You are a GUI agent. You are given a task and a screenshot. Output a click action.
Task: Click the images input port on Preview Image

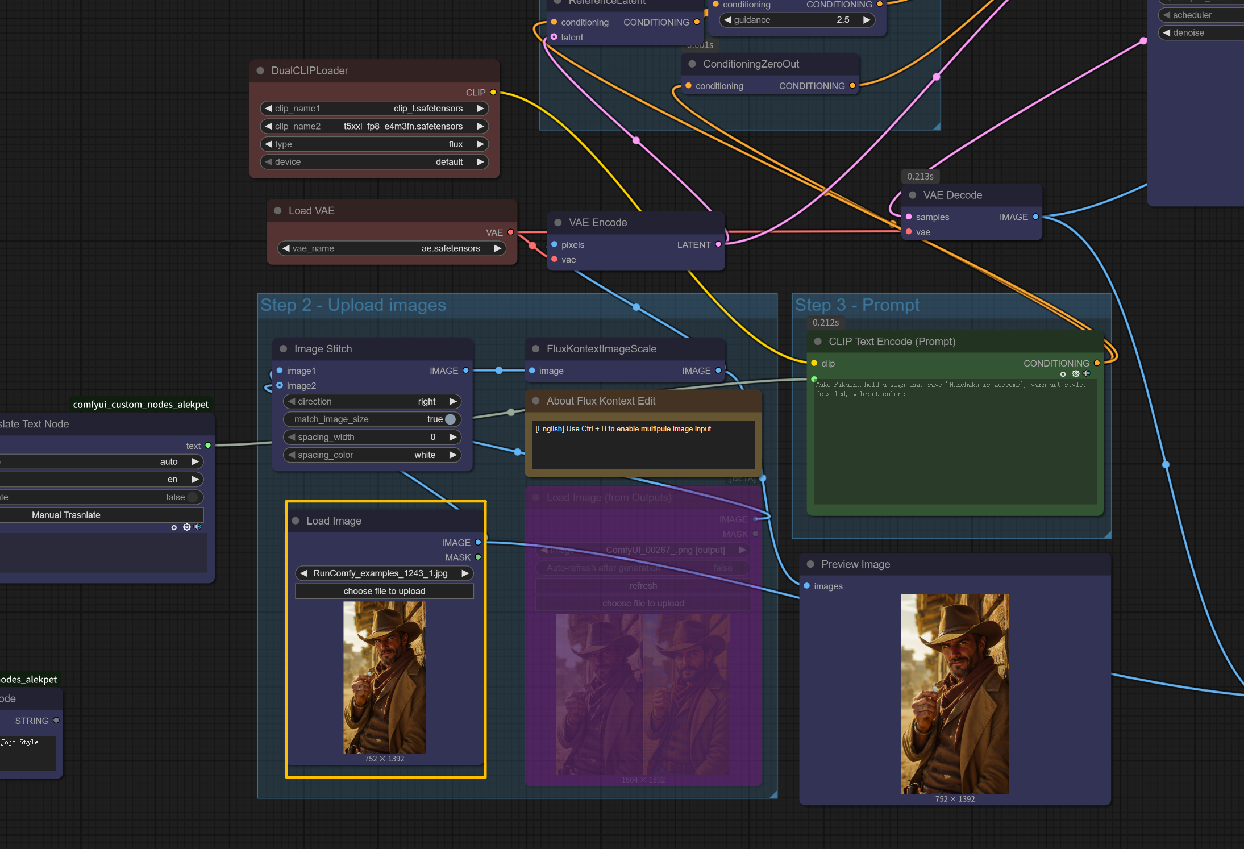point(806,586)
